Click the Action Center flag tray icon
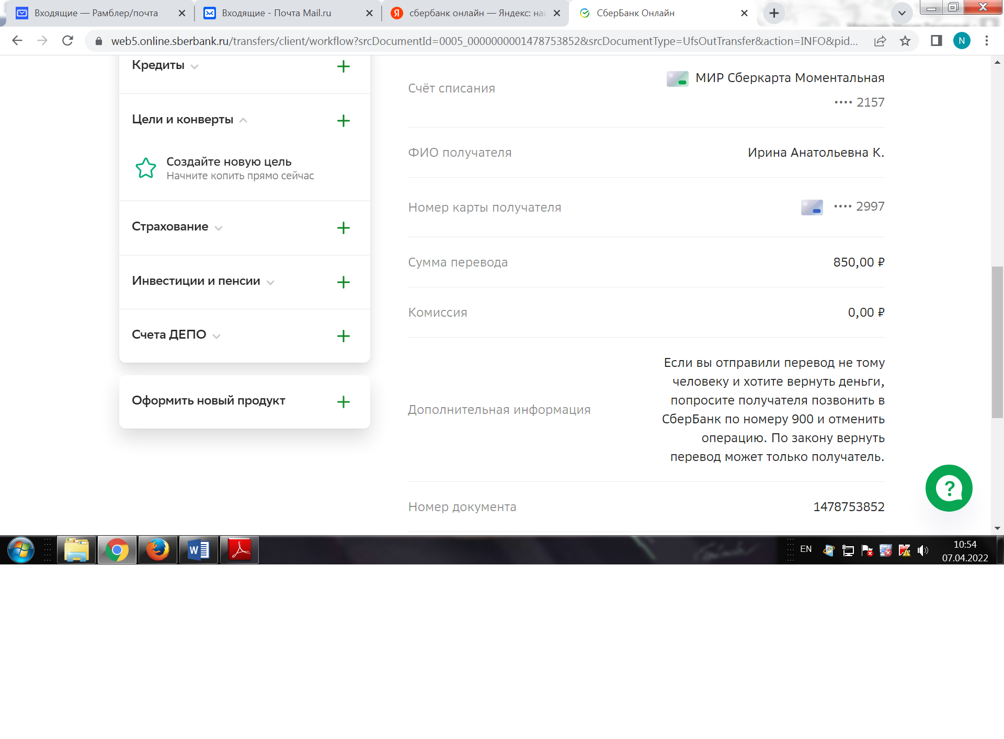 coord(866,550)
